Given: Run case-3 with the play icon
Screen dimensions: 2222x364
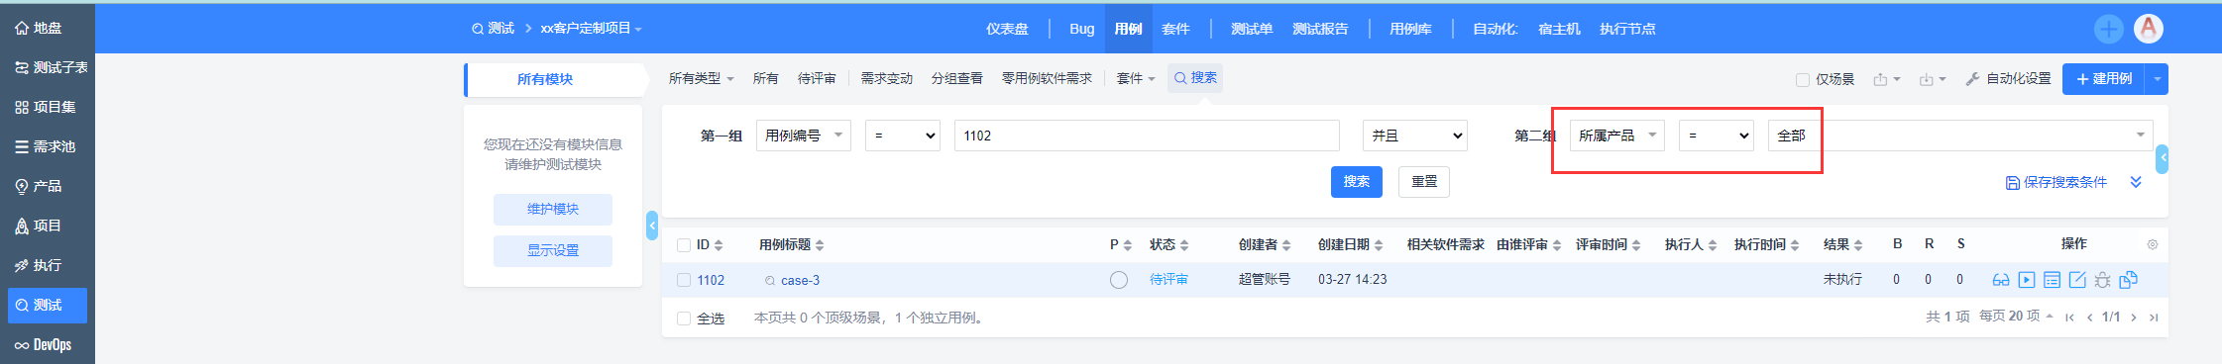Looking at the screenshot, I should (2027, 280).
